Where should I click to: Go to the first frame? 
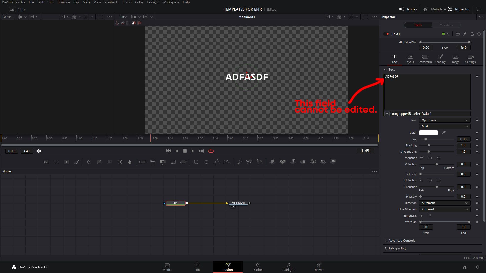click(168, 151)
